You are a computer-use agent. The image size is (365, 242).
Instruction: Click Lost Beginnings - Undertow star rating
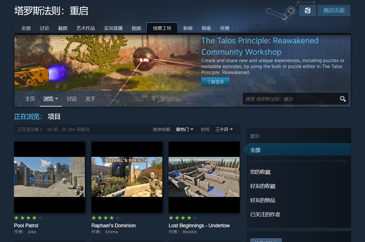tap(183, 218)
